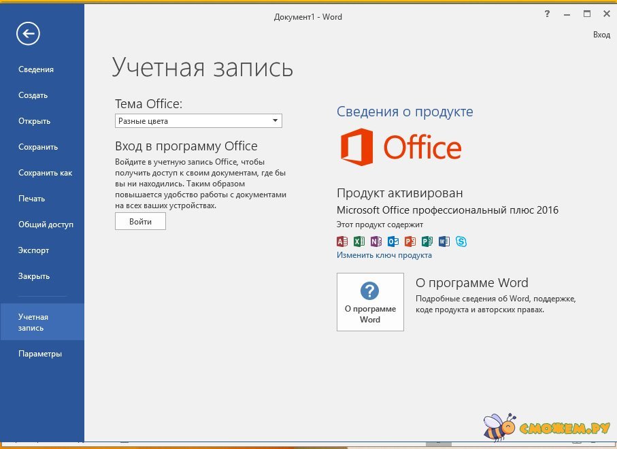Go to Экспорт in the sidebar
Image resolution: width=617 pixels, height=449 pixels.
click(34, 250)
